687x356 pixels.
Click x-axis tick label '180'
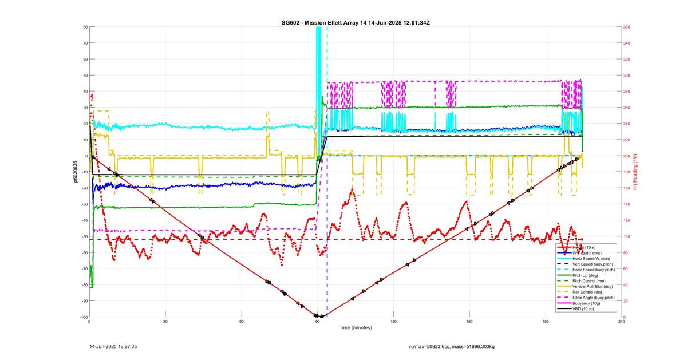(x=546, y=322)
